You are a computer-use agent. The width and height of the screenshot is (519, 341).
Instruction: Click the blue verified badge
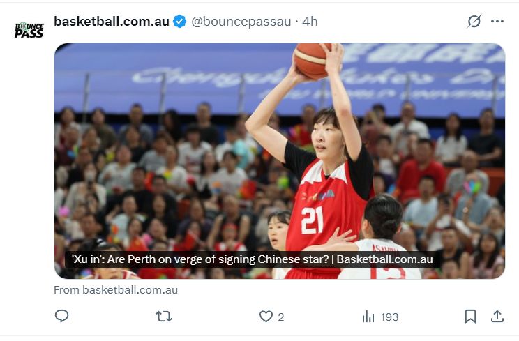(x=180, y=22)
